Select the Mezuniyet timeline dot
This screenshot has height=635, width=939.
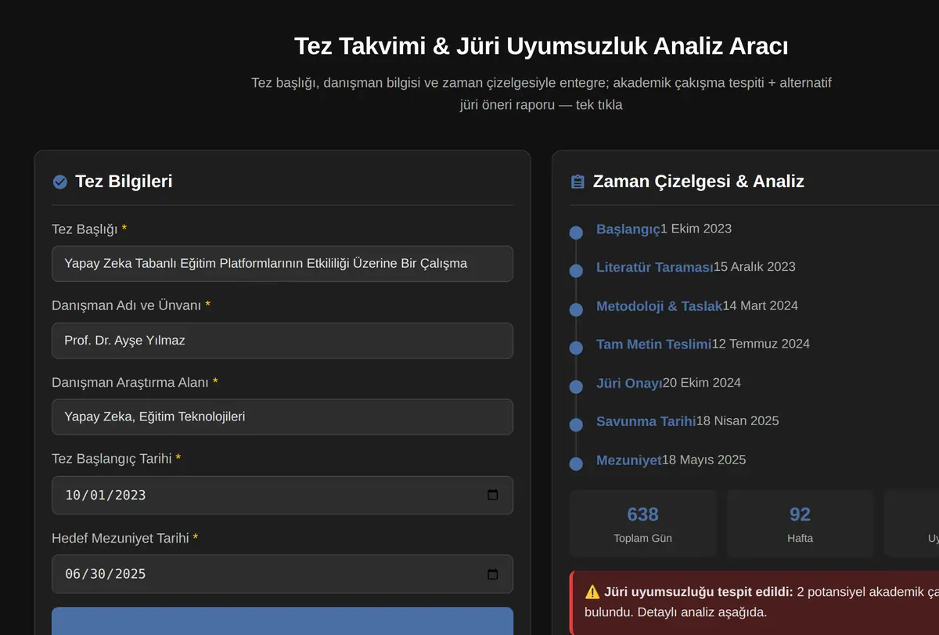(x=576, y=464)
